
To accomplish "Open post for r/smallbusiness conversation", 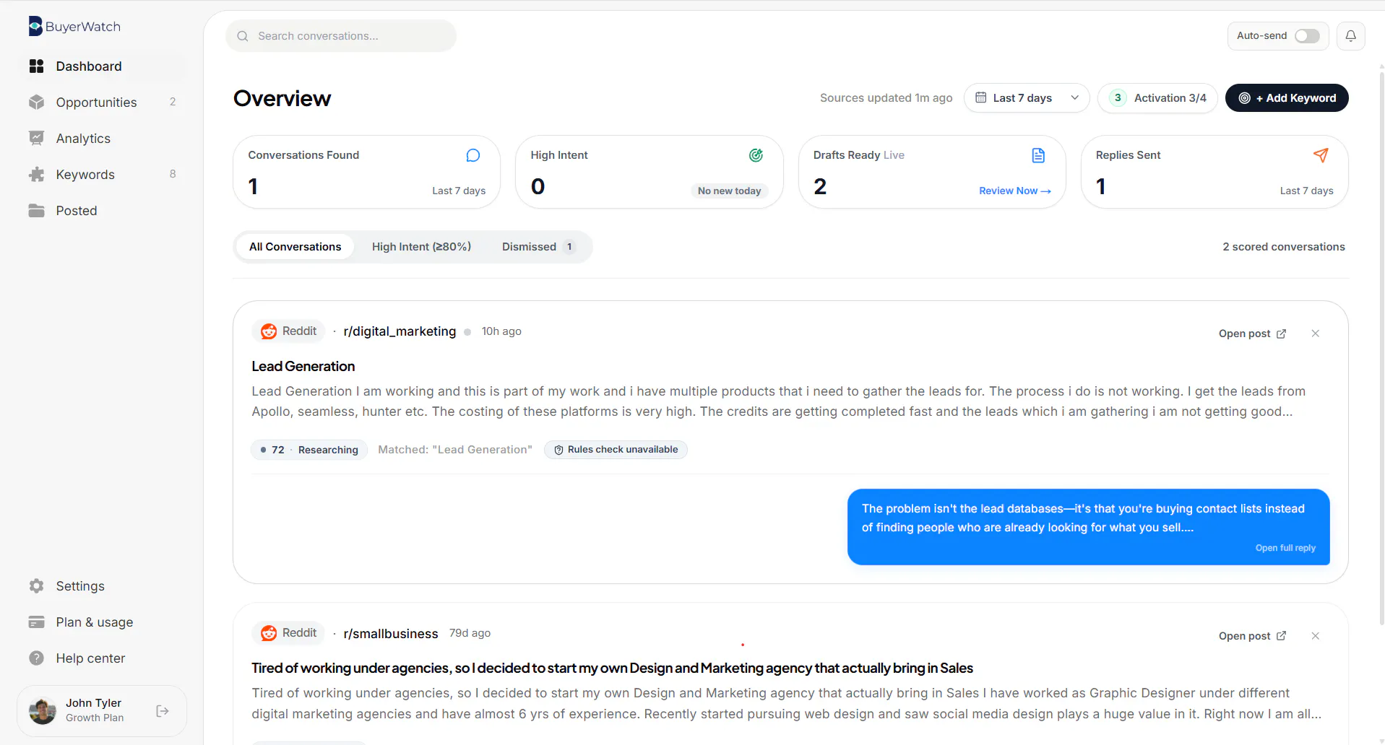I will [x=1252, y=636].
